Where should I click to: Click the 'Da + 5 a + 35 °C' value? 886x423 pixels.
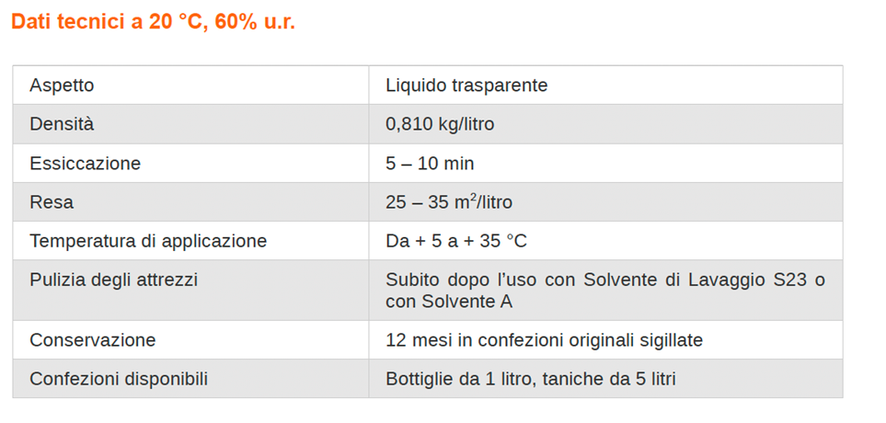[x=456, y=241]
